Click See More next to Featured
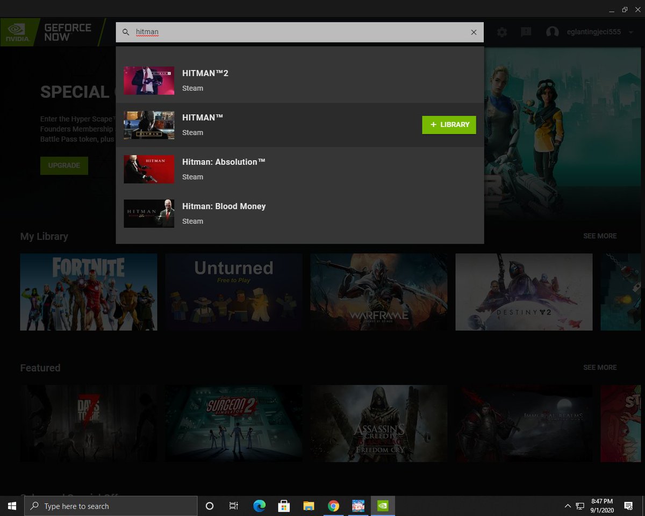The height and width of the screenshot is (516, 645). [x=600, y=368]
